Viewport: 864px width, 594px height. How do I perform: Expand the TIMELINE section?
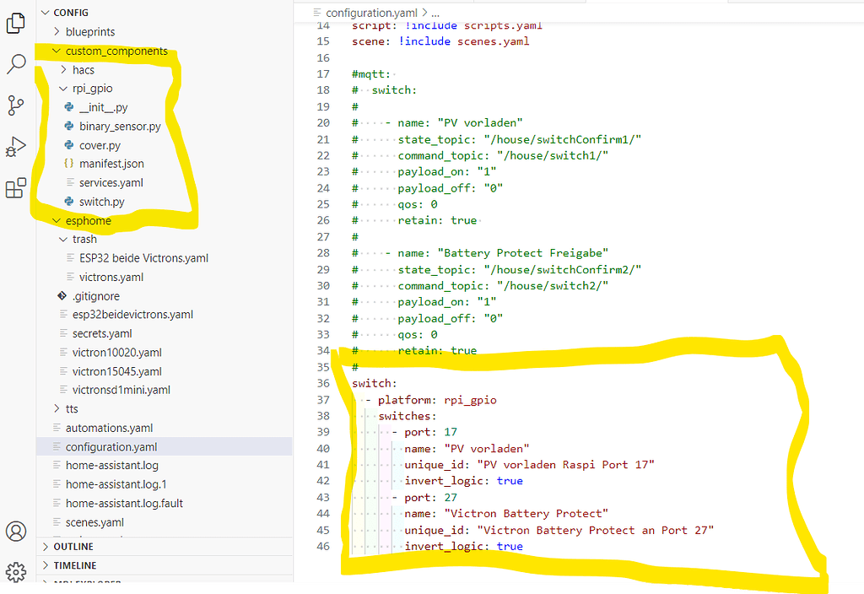pyautogui.click(x=46, y=565)
